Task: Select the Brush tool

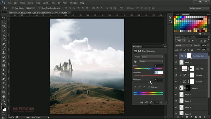Action: 4,48
